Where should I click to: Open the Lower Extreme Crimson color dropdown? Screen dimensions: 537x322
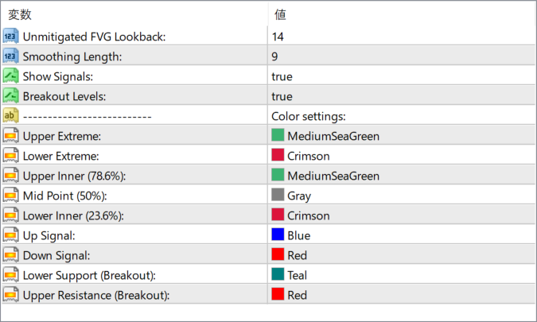[x=402, y=156]
